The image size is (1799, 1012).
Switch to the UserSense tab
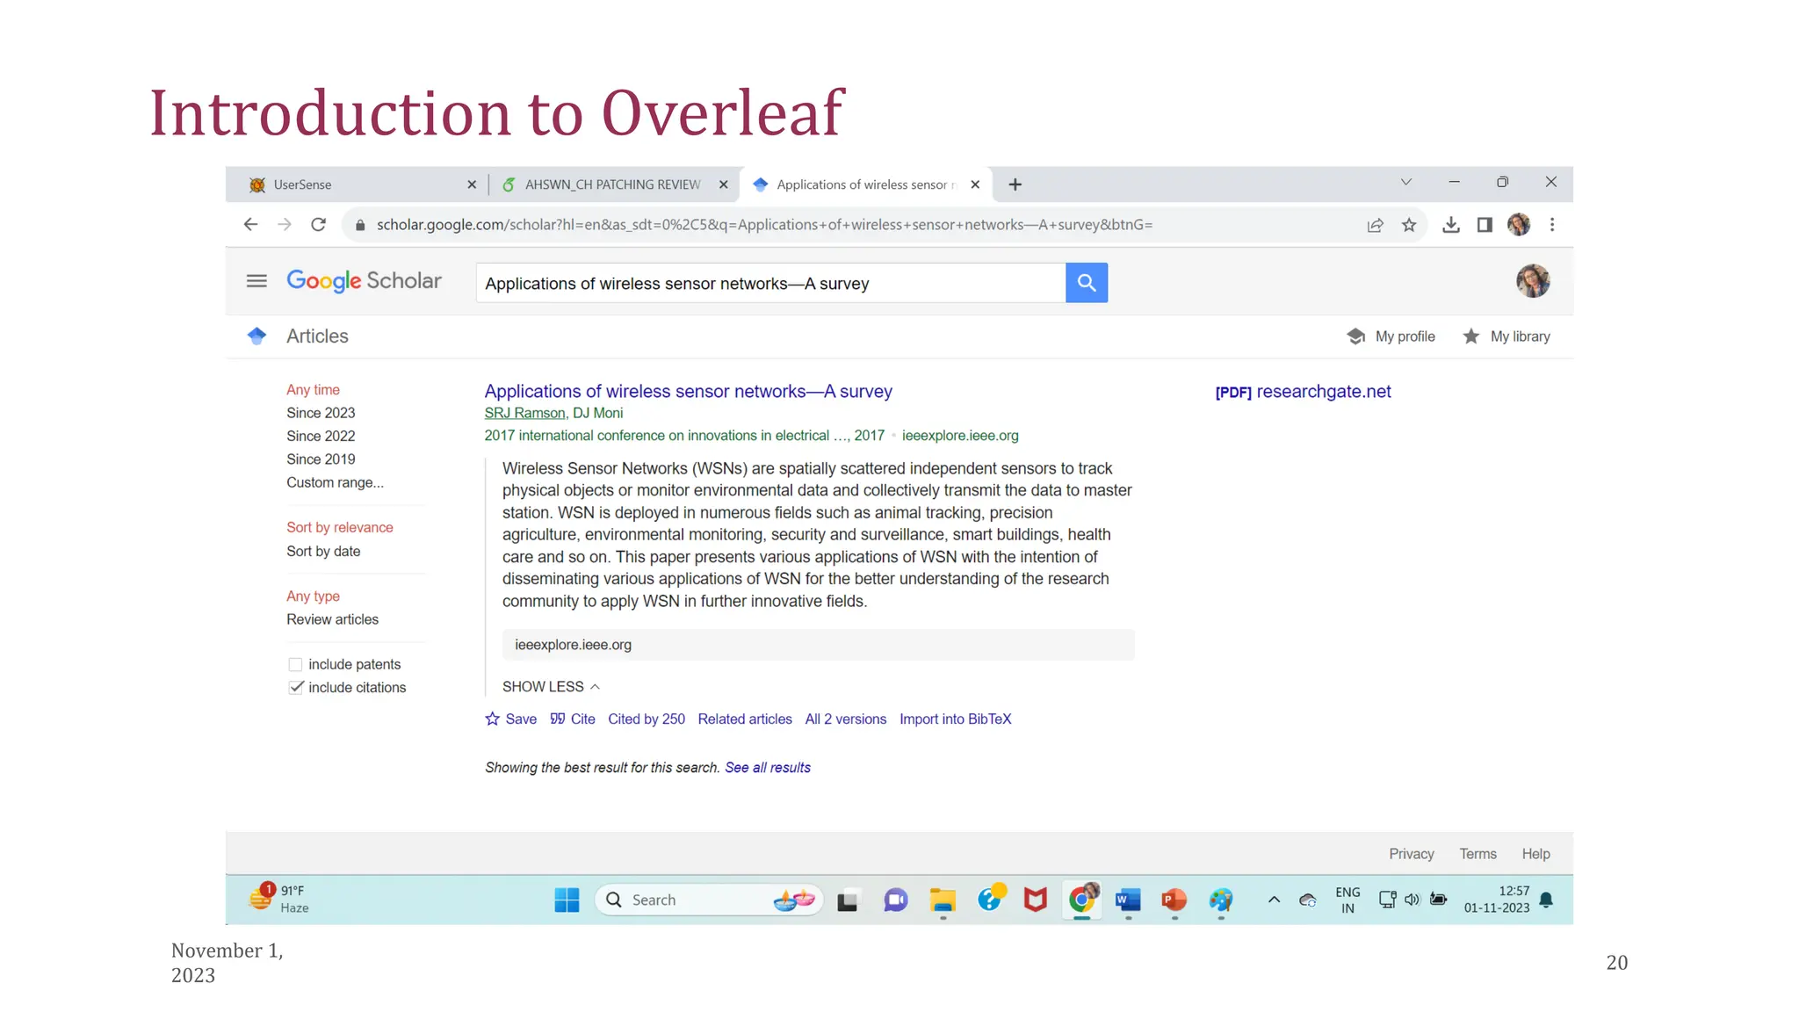pyautogui.click(x=356, y=184)
